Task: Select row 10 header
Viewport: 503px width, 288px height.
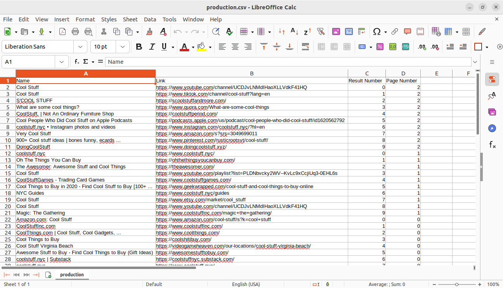Action: (8, 140)
